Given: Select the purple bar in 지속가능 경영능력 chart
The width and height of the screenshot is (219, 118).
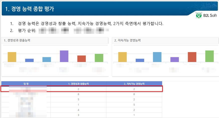Looking at the screenshot, I should pyautogui.click(x=175, y=59).
